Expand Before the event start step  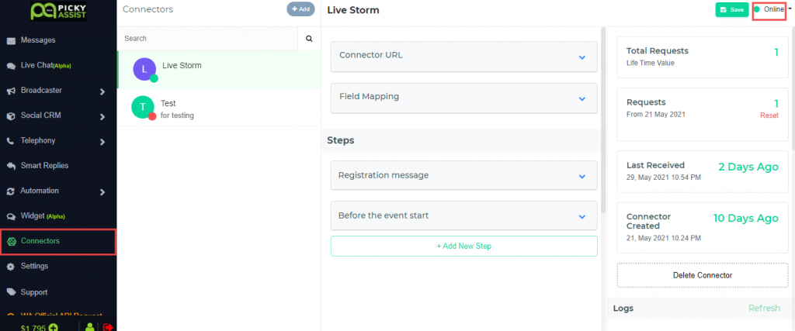click(x=464, y=215)
